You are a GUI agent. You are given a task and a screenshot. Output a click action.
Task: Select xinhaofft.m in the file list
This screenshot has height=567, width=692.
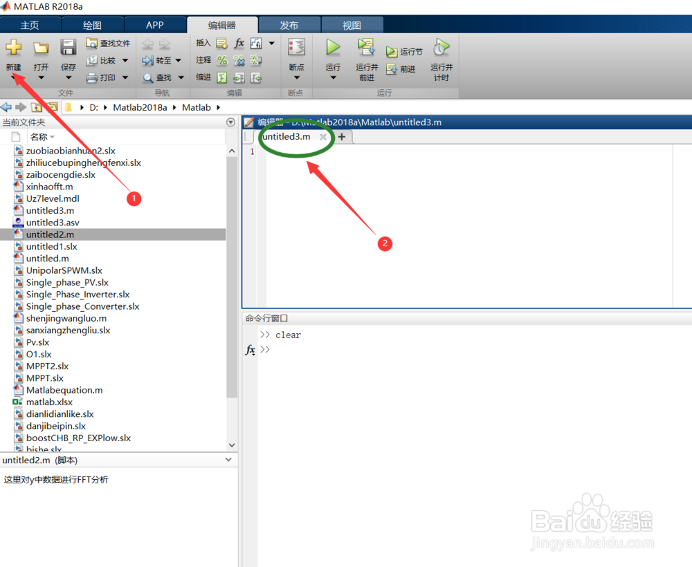click(x=49, y=187)
